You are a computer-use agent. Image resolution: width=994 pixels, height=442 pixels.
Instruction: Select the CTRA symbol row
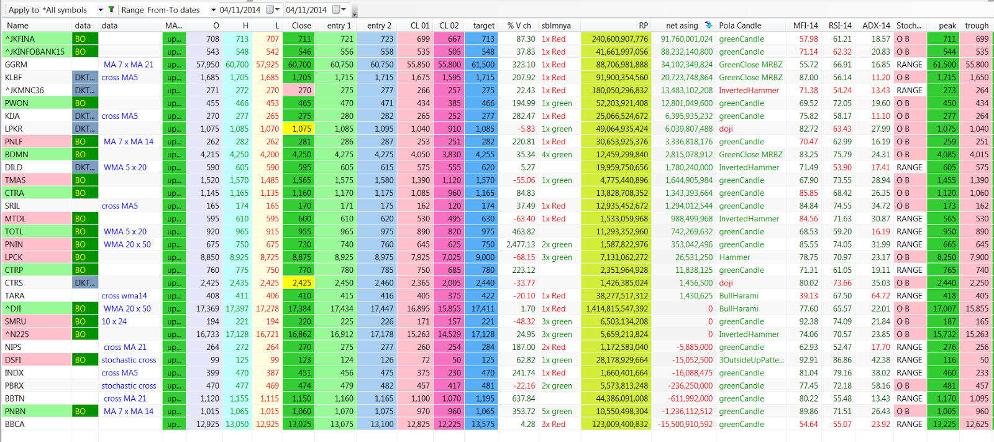point(37,193)
